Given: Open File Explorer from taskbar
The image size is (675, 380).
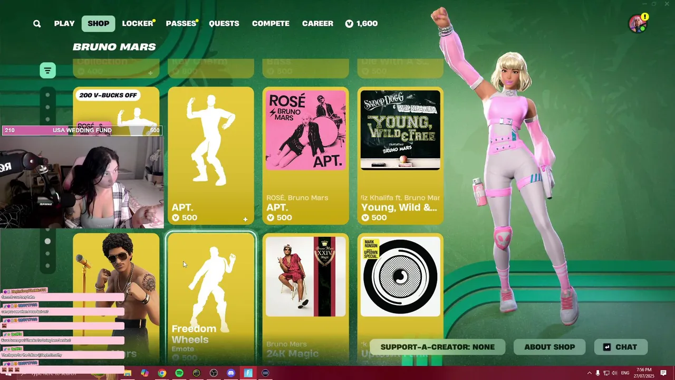Looking at the screenshot, I should tap(127, 373).
